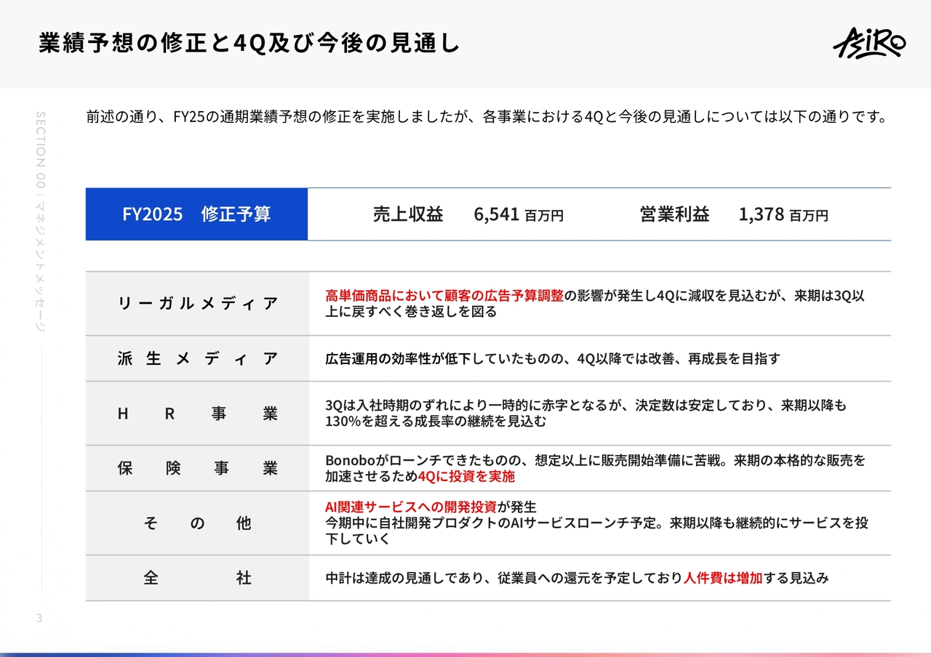
Task: Select the リーガルメディア row label
Action: coord(197,304)
